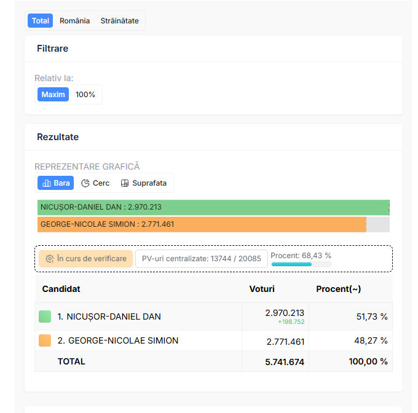Click the În curs de verificare badge

tap(85, 259)
